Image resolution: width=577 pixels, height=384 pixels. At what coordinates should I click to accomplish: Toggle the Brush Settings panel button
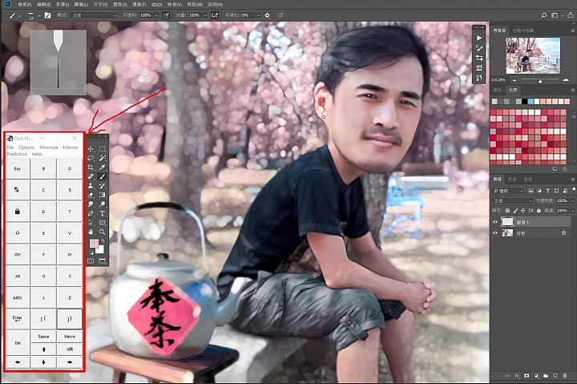tap(47, 15)
